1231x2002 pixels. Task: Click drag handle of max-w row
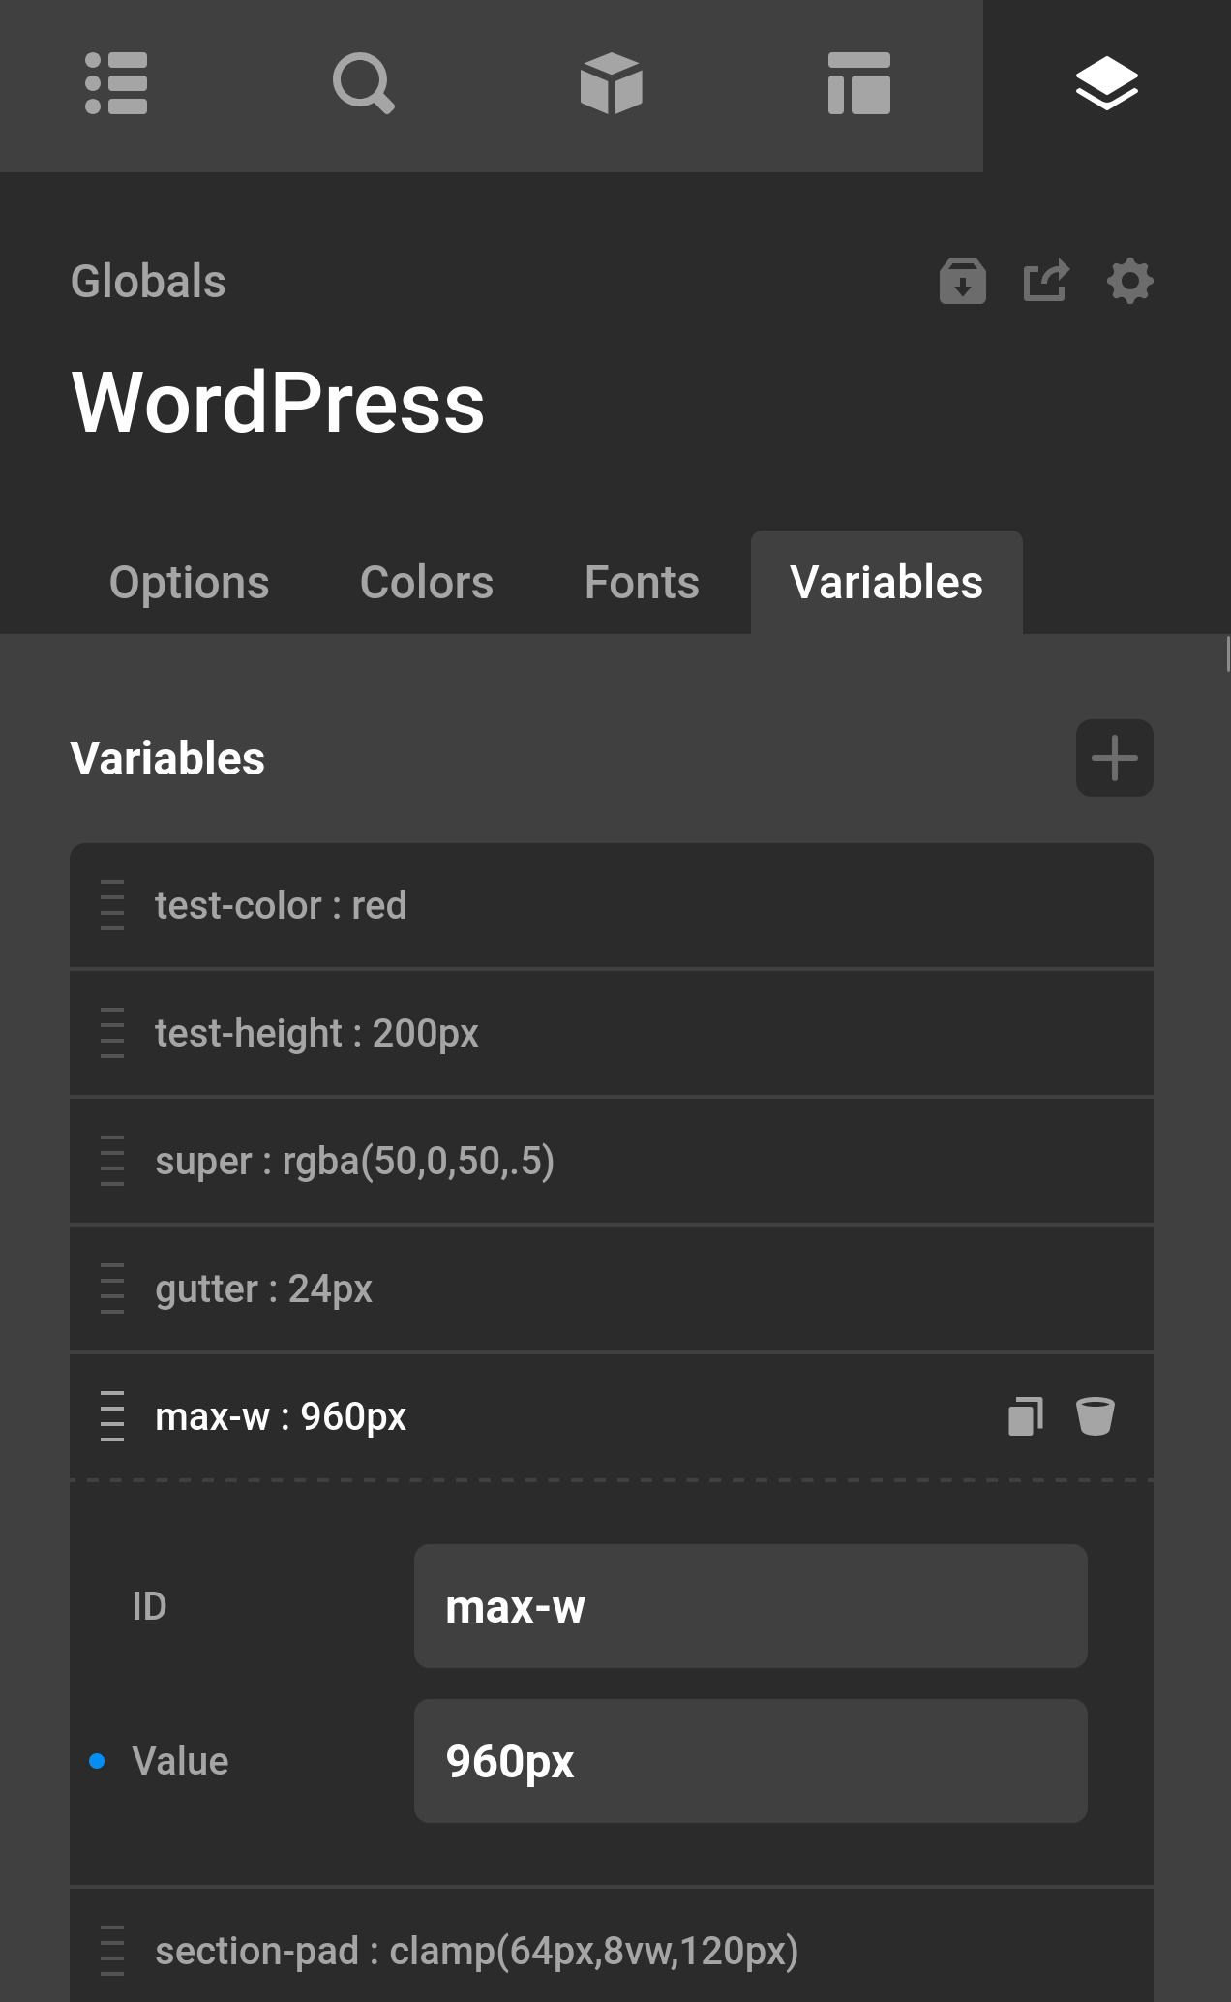pyautogui.click(x=112, y=1416)
